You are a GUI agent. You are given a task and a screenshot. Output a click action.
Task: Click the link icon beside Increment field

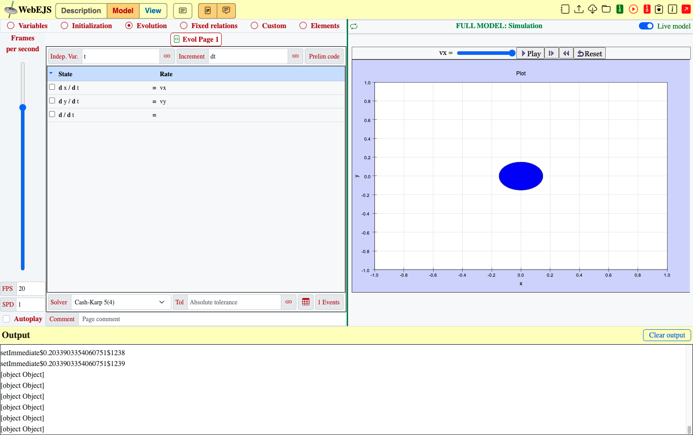pyautogui.click(x=295, y=56)
